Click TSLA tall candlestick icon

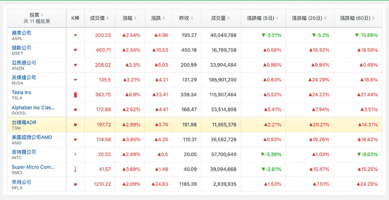pyautogui.click(x=75, y=94)
